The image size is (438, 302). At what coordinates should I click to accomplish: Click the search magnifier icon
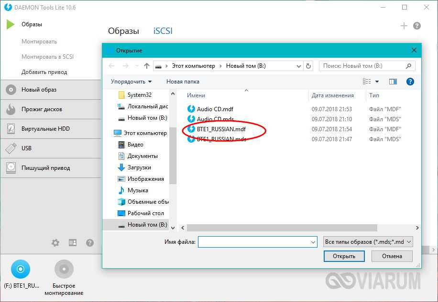[x=409, y=66]
